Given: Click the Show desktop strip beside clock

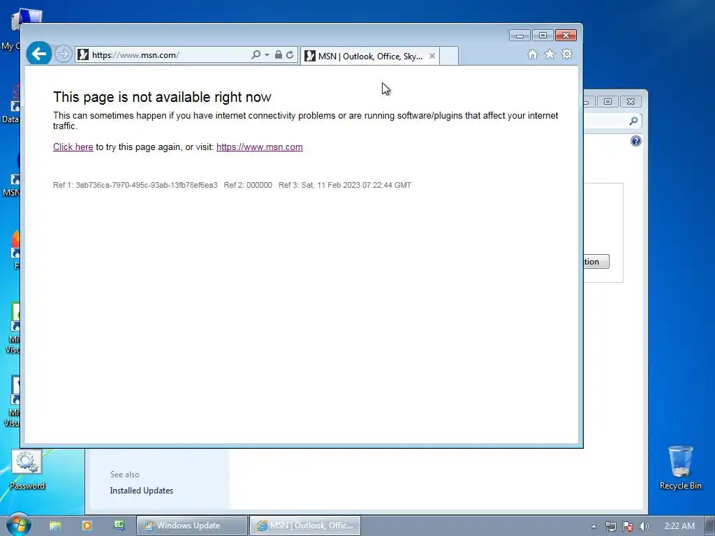Looking at the screenshot, I should tap(710, 526).
